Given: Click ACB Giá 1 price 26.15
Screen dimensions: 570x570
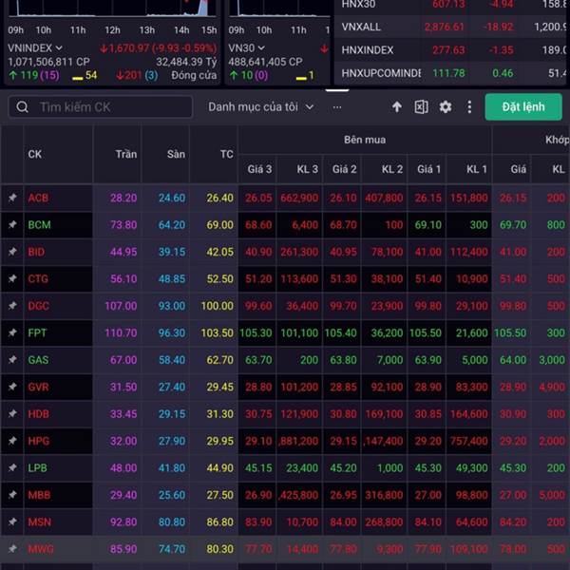Looking at the screenshot, I should click(427, 198).
